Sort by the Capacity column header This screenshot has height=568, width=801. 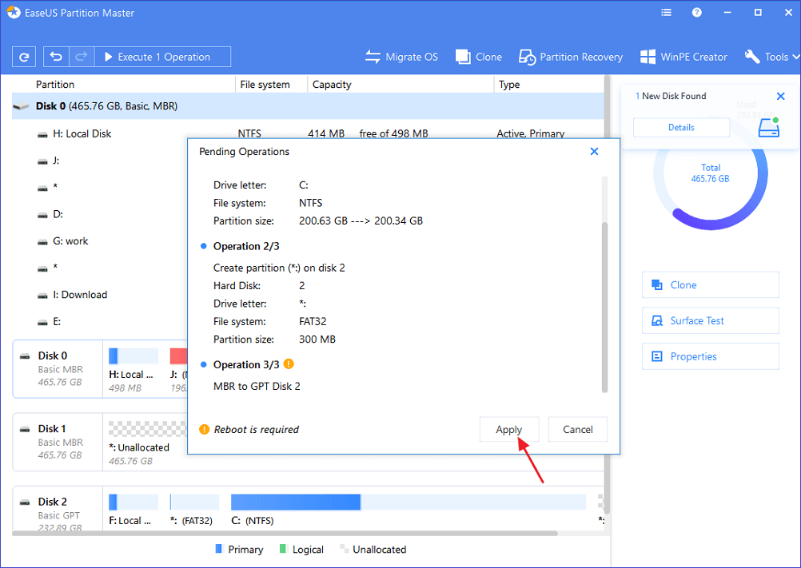pos(332,85)
